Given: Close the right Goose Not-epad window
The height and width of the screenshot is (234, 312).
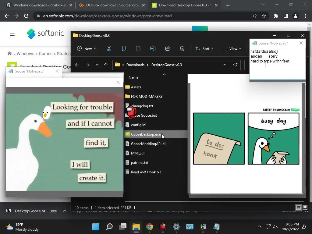Looking at the screenshot, I should click(301, 43).
